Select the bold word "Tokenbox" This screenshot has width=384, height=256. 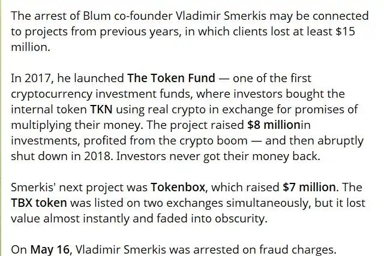coord(178,188)
